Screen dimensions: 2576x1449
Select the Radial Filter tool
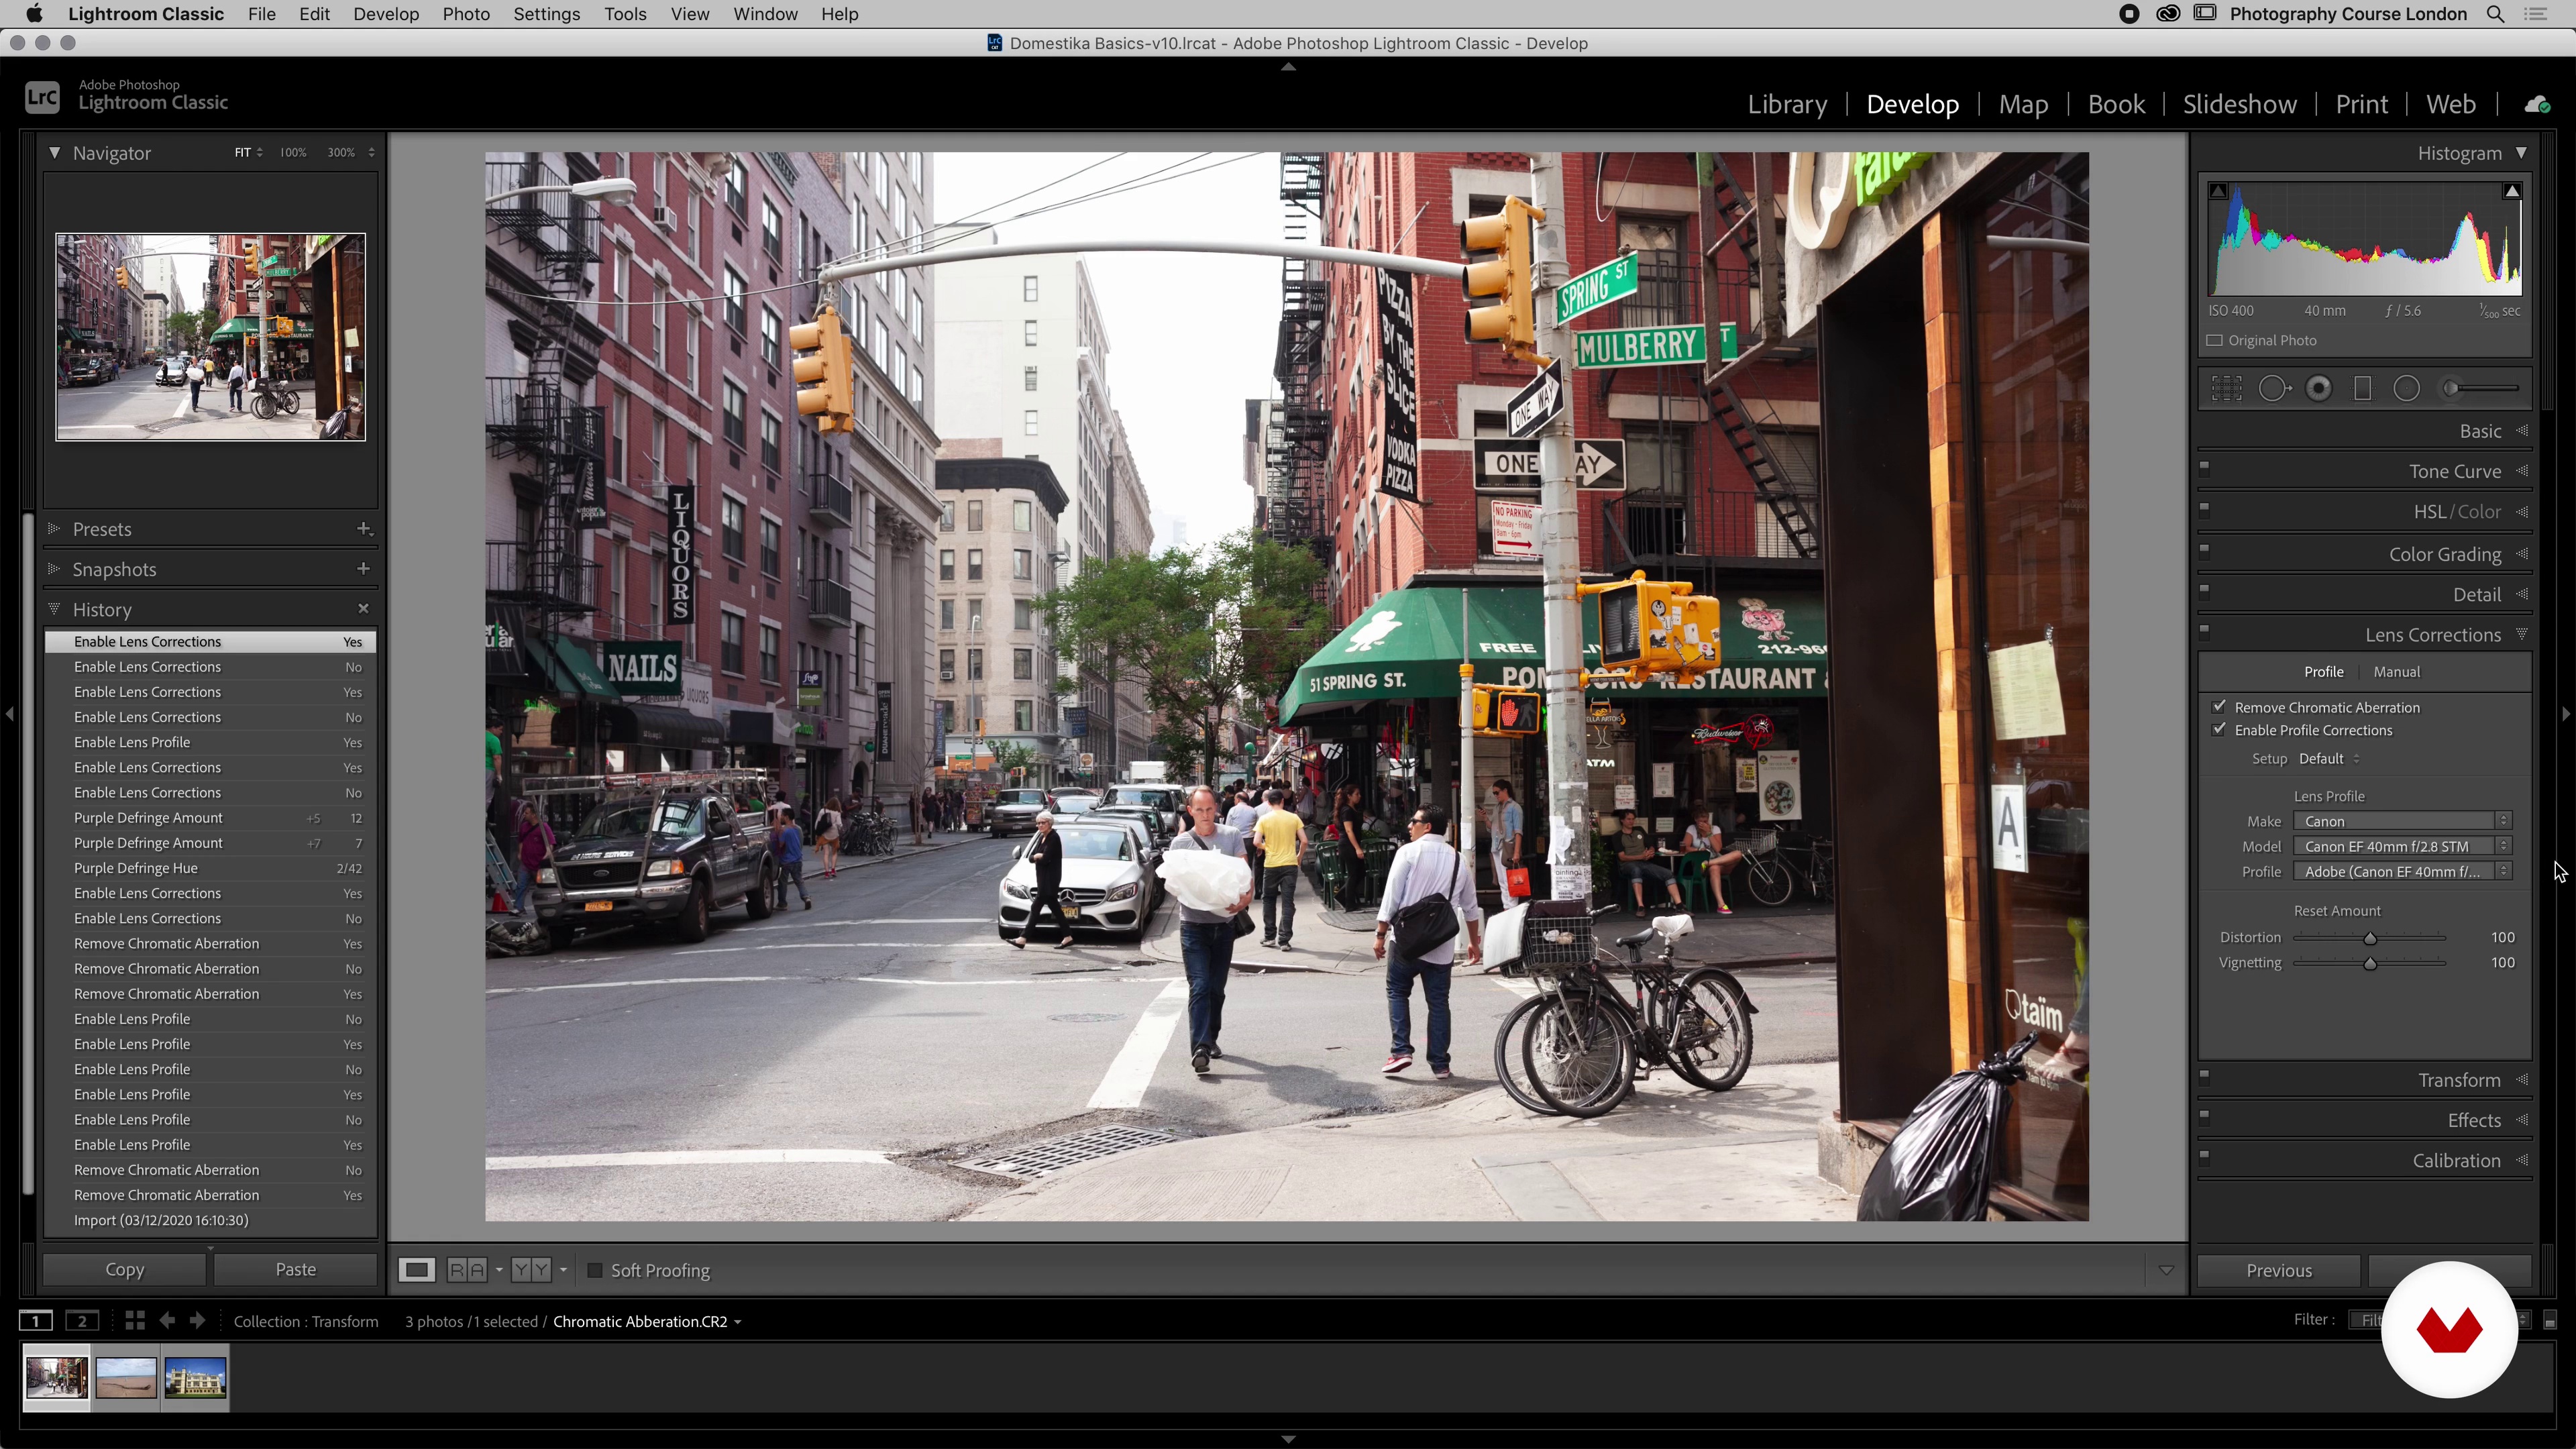2407,388
